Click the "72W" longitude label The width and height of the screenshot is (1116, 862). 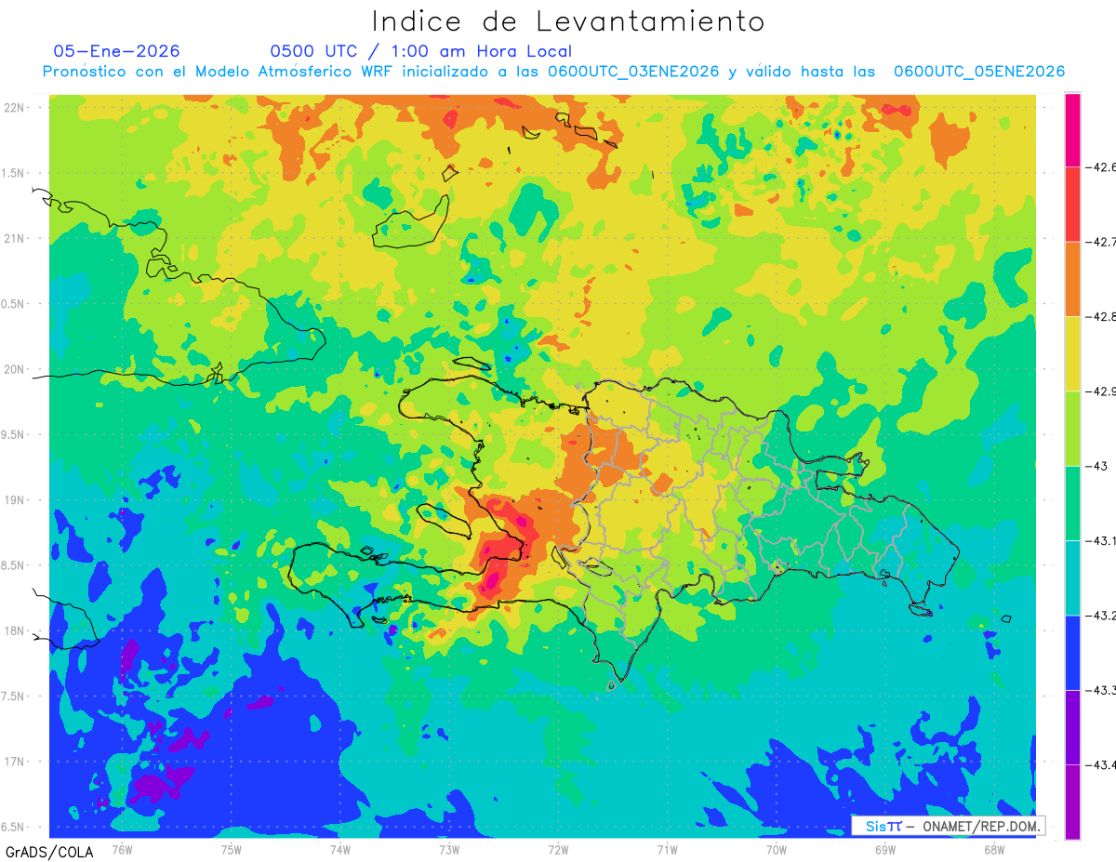tap(558, 849)
